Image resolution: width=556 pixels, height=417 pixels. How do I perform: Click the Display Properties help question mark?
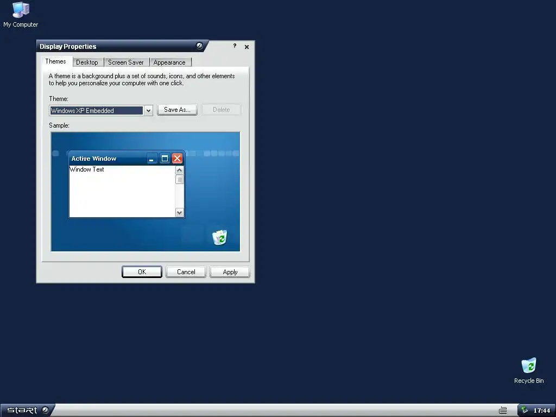click(235, 46)
